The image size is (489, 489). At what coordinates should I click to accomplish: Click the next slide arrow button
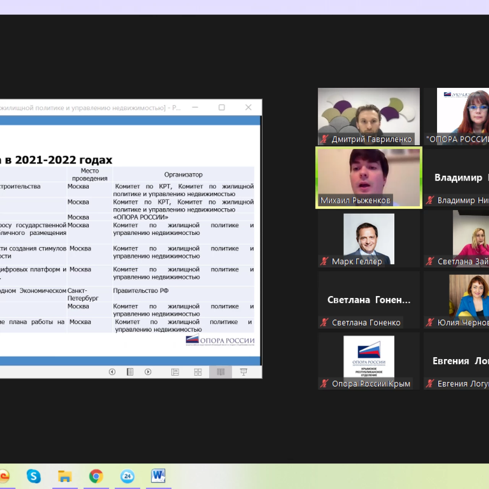point(148,372)
